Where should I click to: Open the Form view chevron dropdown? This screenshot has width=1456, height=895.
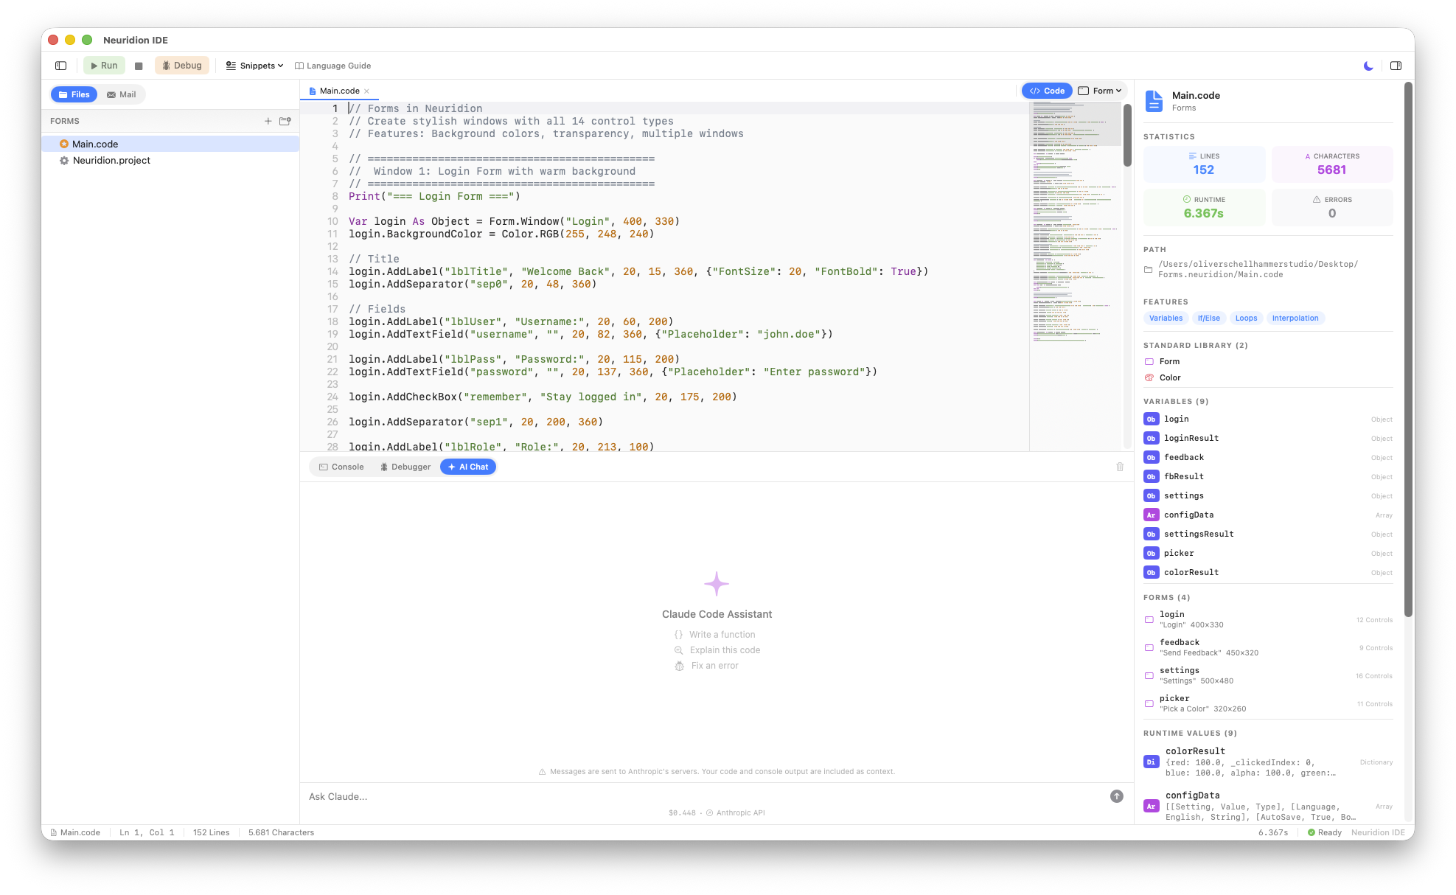click(1117, 90)
